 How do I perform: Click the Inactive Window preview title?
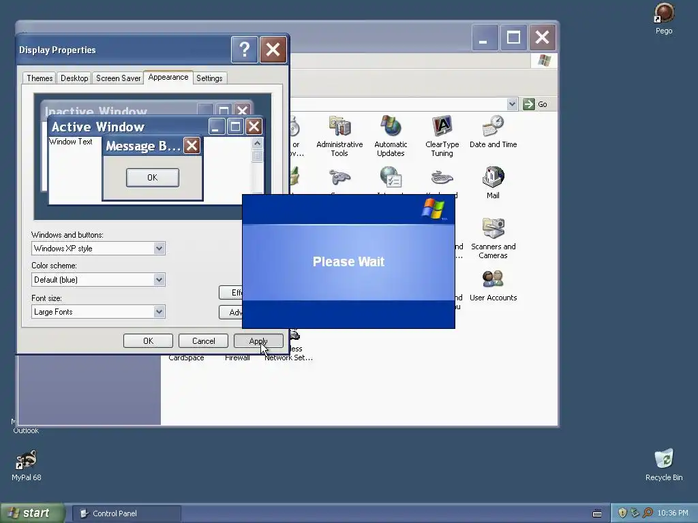95,111
